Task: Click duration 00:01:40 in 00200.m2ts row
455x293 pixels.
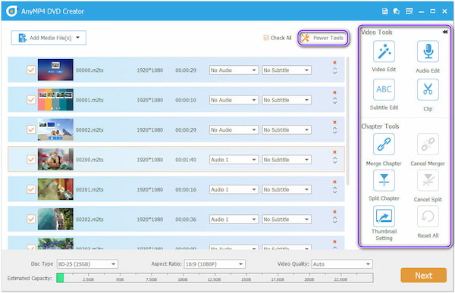Action: [186, 160]
